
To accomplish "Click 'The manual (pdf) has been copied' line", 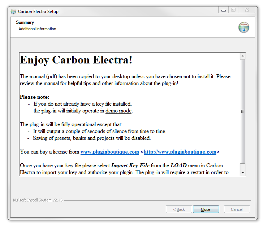I will pyautogui.click(x=125, y=76).
